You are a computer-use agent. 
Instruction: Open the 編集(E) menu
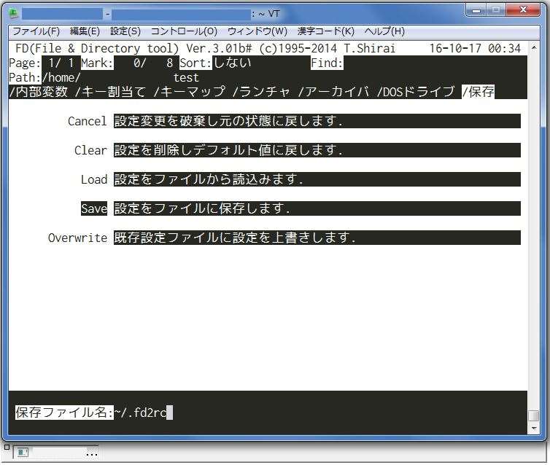pos(85,31)
